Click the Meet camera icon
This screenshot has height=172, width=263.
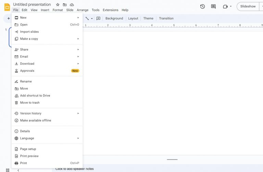click(x=225, y=6)
